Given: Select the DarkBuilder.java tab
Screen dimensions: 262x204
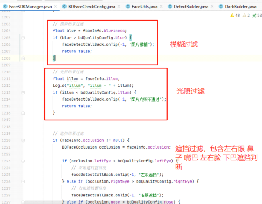Looking at the screenshot, I should (241, 7).
